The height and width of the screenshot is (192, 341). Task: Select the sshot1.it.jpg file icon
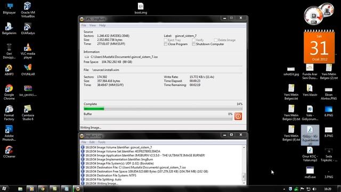coord(291,71)
